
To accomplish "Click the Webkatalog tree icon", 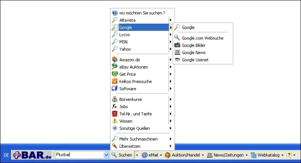I will pyautogui.click(x=254, y=155).
